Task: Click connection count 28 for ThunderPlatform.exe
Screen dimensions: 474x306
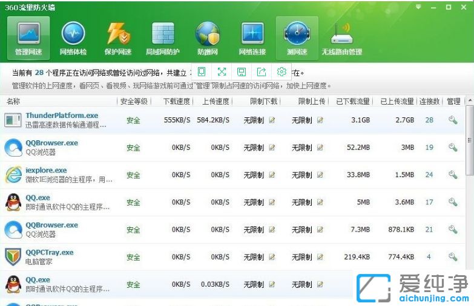Action: [x=429, y=120]
